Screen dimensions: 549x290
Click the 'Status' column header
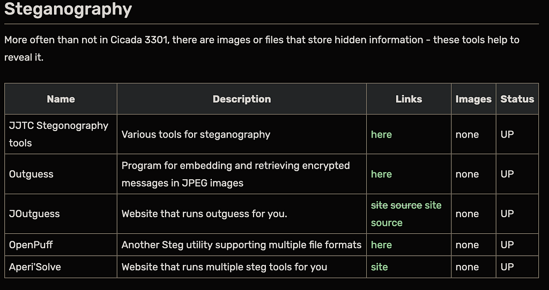click(x=517, y=99)
